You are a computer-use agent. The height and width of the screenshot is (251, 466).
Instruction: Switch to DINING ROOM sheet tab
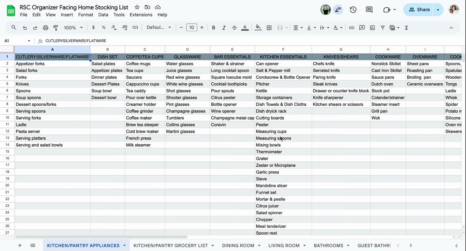tap(238, 245)
